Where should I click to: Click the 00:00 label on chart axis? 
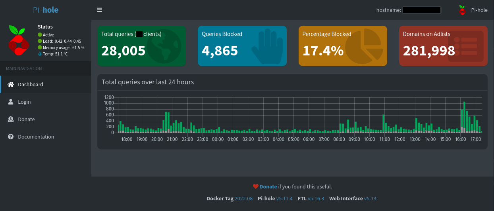click(218, 139)
